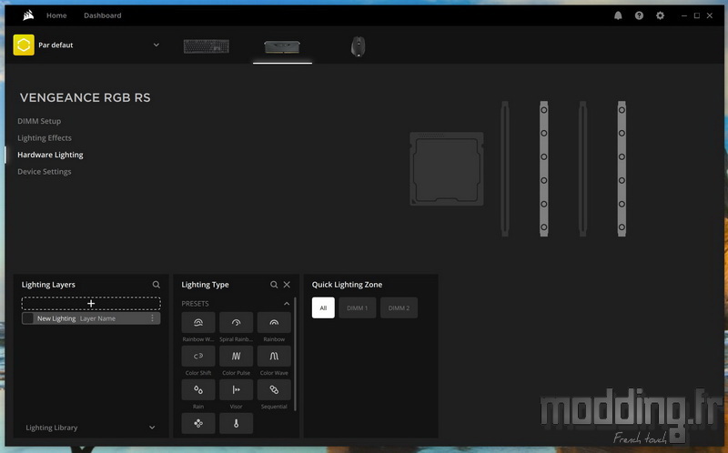Choose the Sequential preset
728x453 pixels.
click(x=274, y=390)
